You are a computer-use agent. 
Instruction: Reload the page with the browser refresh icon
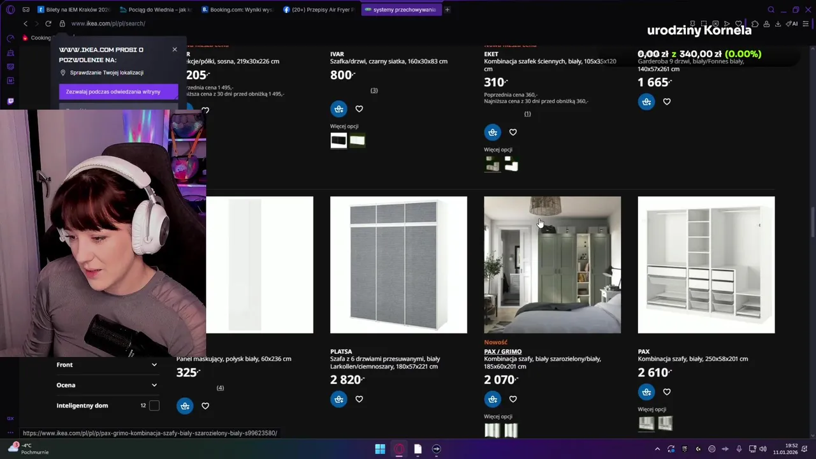48,24
